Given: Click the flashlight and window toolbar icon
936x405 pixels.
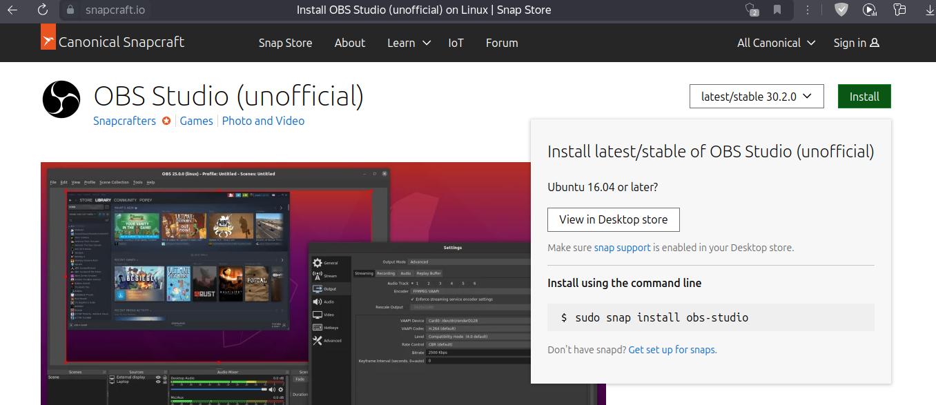Looking at the screenshot, I should (x=899, y=10).
